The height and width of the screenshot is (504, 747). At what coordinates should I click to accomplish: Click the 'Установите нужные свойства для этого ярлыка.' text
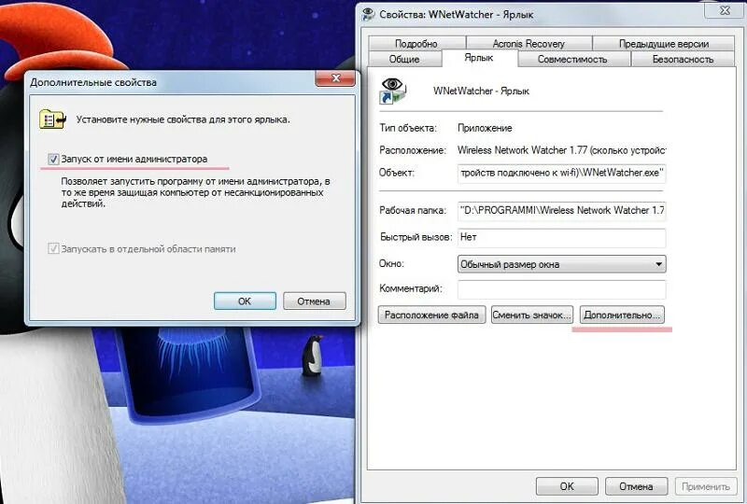click(x=183, y=119)
